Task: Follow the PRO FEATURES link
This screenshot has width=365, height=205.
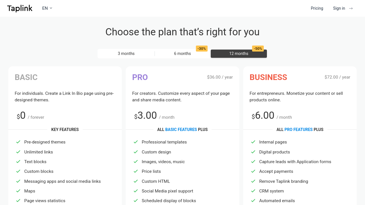Action: tap(299, 130)
